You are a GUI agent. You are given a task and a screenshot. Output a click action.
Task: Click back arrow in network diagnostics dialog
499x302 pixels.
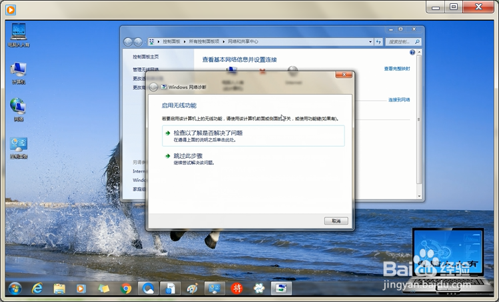tap(153, 87)
